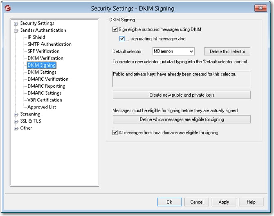Click Create new public and private keys
The image size is (274, 216).
[182, 95]
